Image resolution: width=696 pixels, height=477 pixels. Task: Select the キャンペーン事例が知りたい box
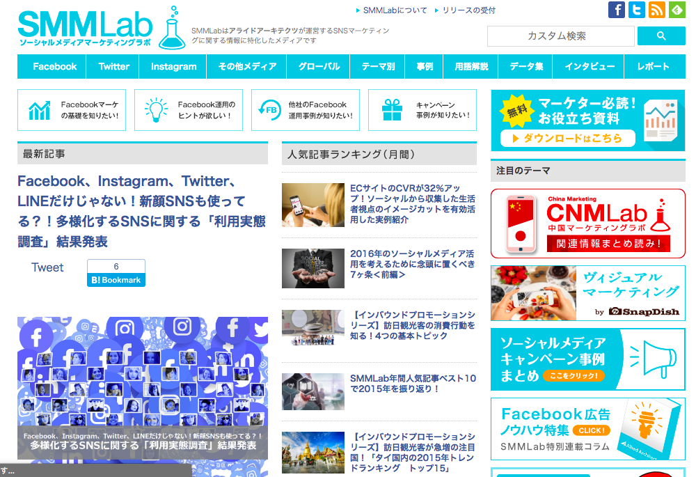point(422,110)
